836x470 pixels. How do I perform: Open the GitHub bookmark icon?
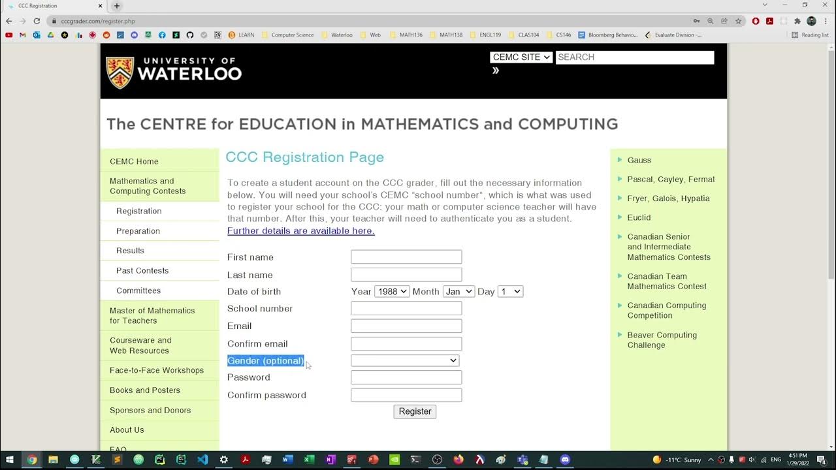(x=190, y=35)
